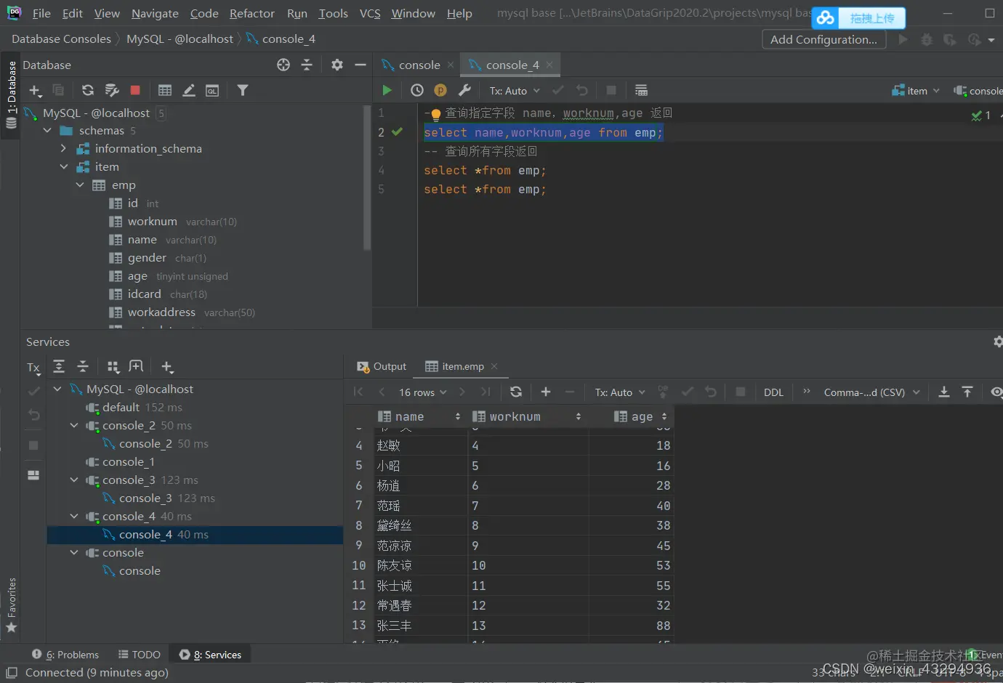Toggle the orange P playground mode icon
1003x683 pixels.
440,90
